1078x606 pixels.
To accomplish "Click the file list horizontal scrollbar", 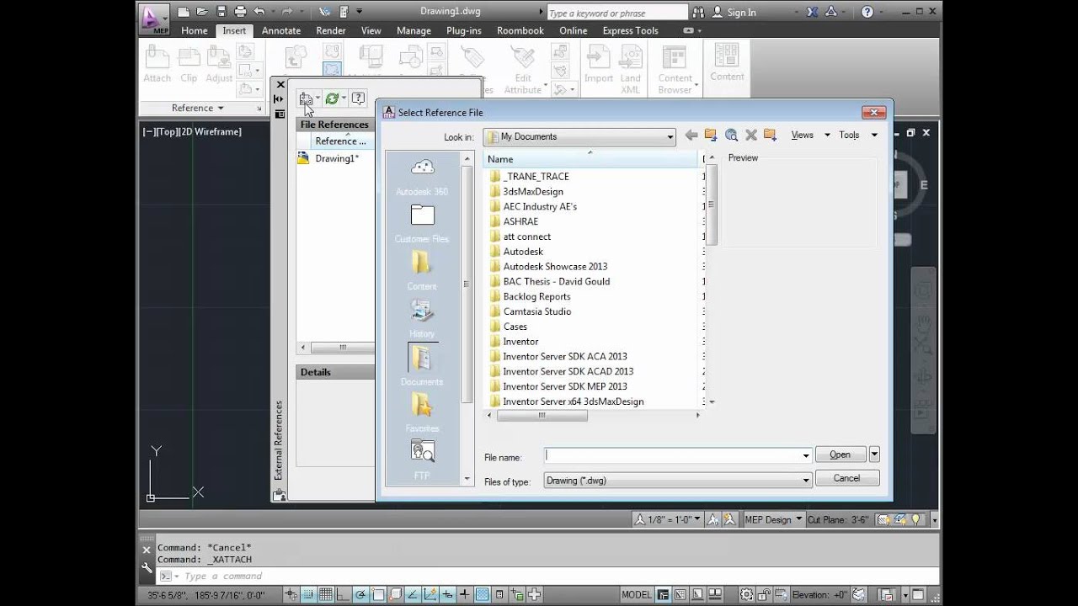I will point(594,415).
